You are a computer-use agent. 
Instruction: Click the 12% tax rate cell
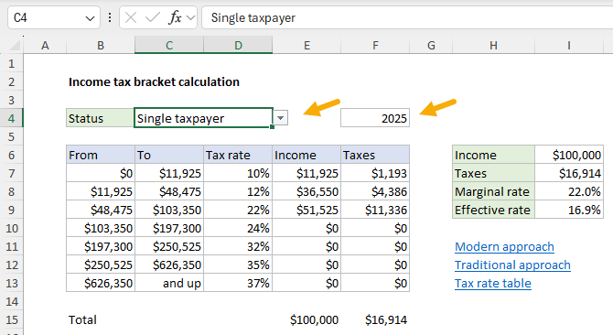click(238, 191)
